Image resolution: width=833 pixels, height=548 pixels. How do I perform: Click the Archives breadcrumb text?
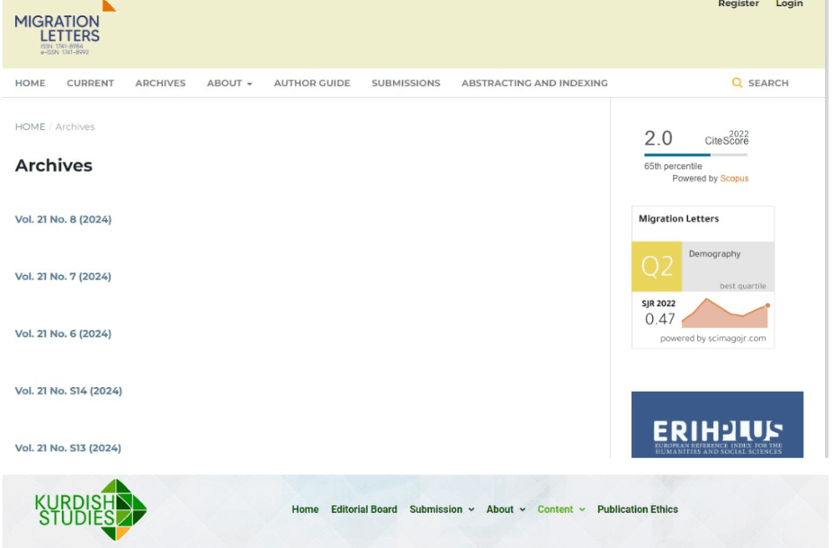click(x=75, y=127)
